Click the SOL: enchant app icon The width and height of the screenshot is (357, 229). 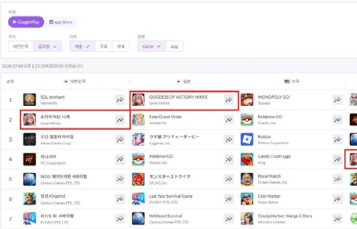30,100
